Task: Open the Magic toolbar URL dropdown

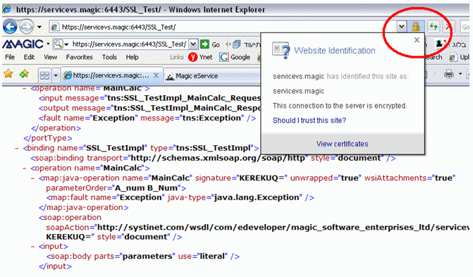Action: [193, 44]
